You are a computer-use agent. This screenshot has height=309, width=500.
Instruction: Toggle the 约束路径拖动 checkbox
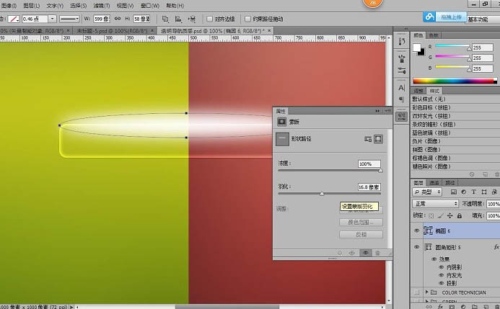pos(247,19)
